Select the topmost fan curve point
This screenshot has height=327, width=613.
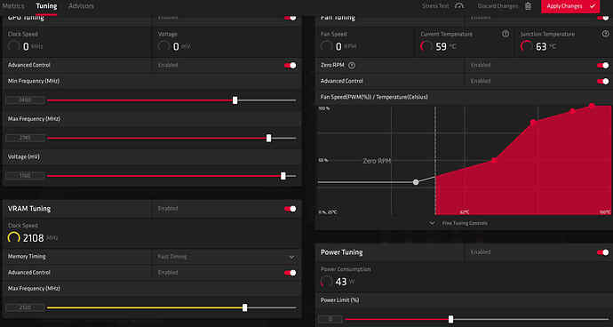pos(592,106)
